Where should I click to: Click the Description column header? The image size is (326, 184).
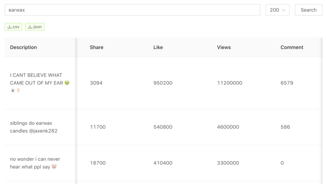(24, 47)
